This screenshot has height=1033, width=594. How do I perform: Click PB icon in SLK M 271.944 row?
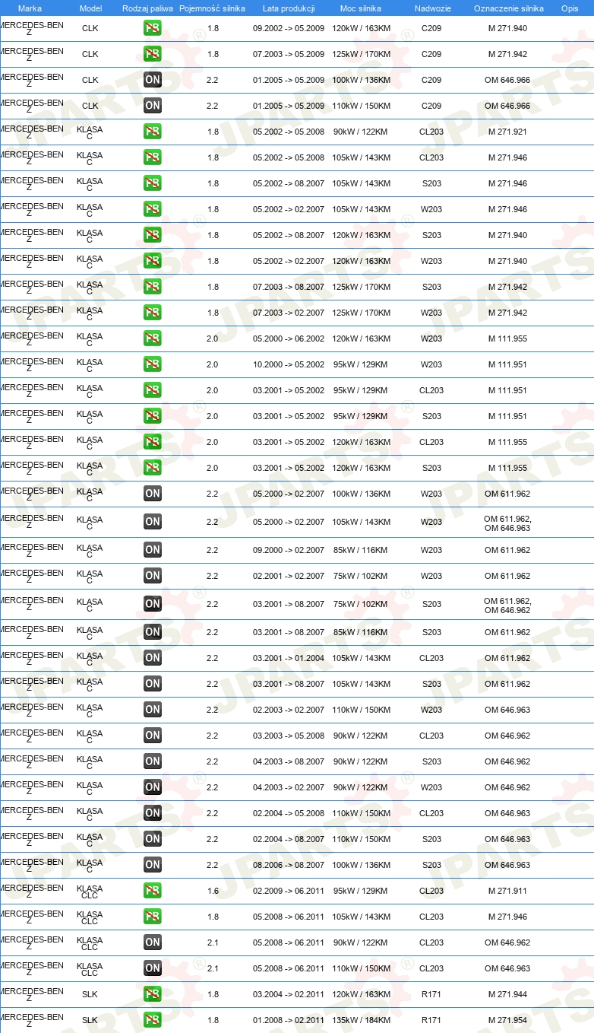pyautogui.click(x=153, y=994)
